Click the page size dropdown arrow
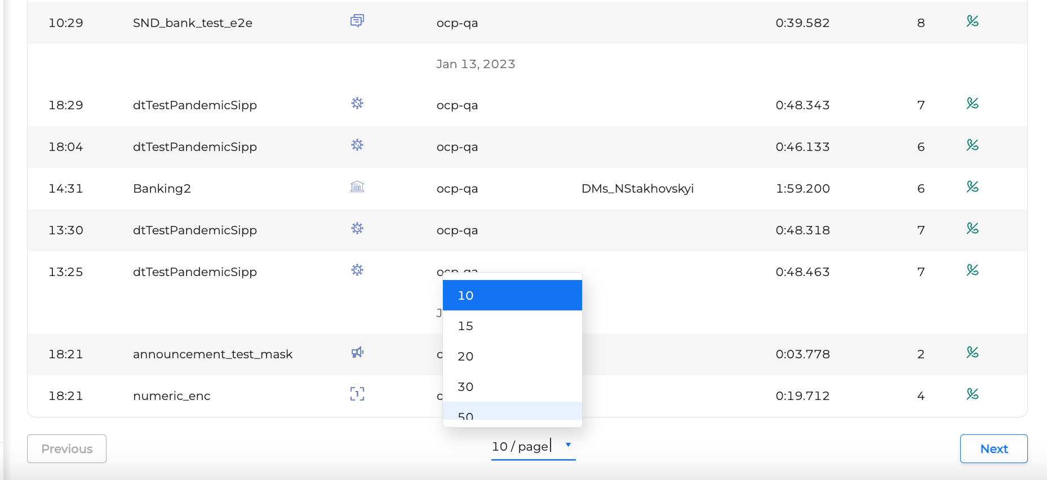Screen dimensions: 1047x480 [x=568, y=445]
